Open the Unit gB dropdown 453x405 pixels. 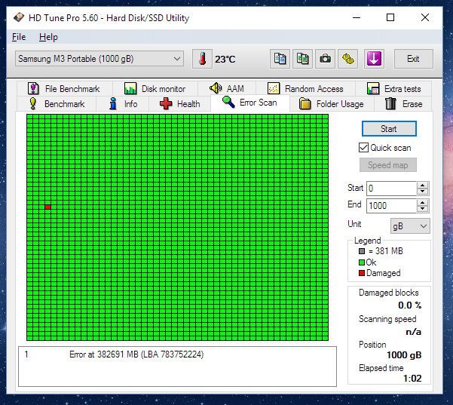[410, 226]
